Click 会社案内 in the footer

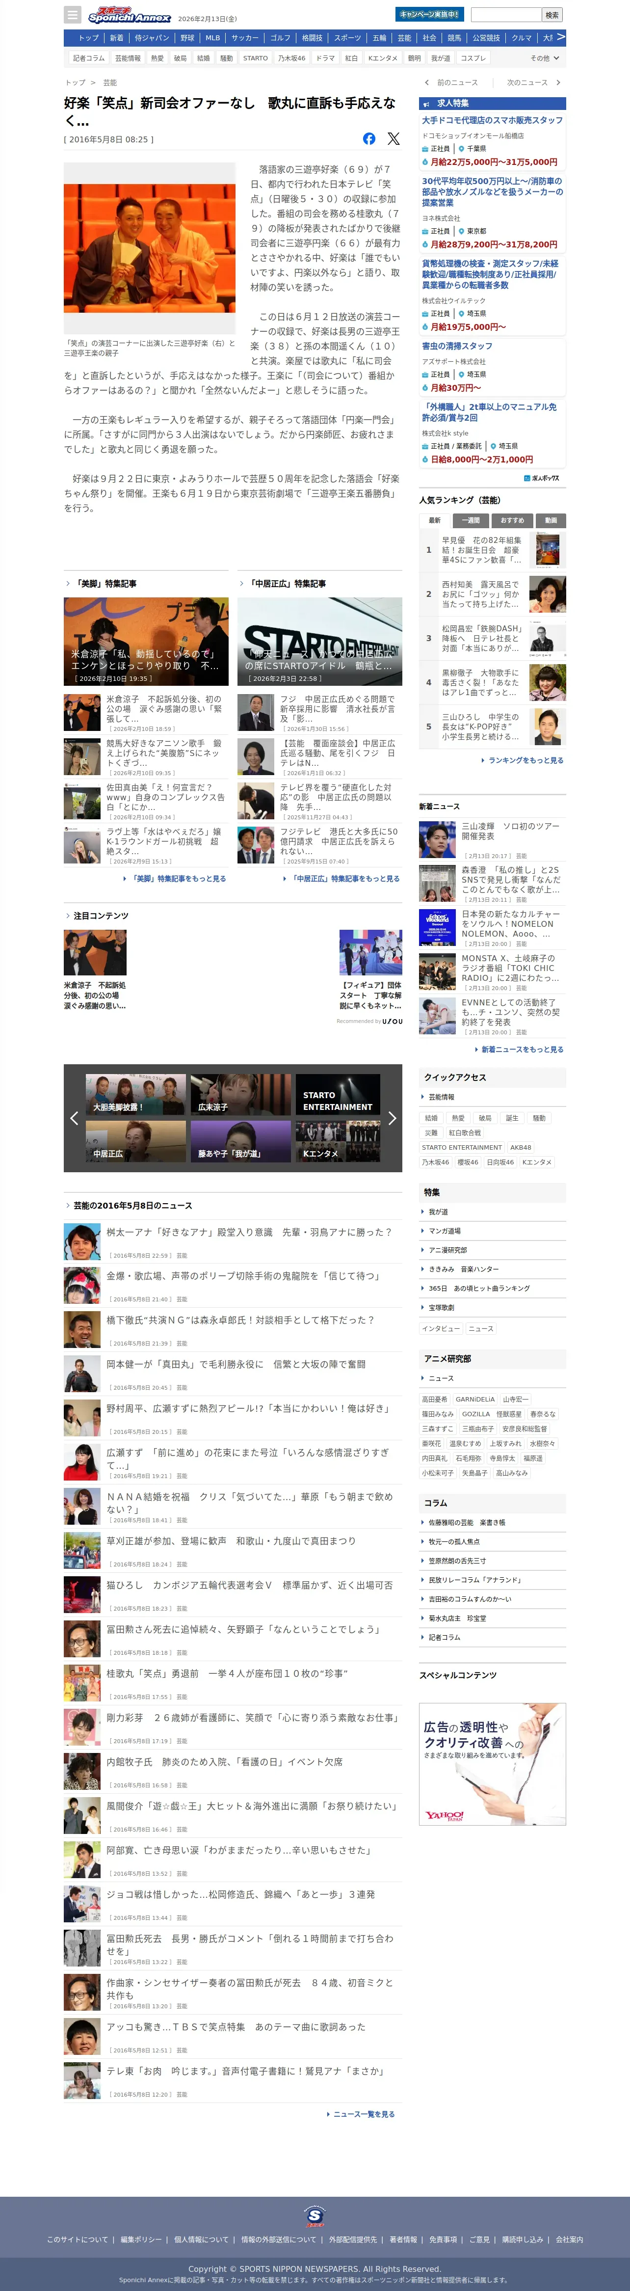coord(570,2239)
